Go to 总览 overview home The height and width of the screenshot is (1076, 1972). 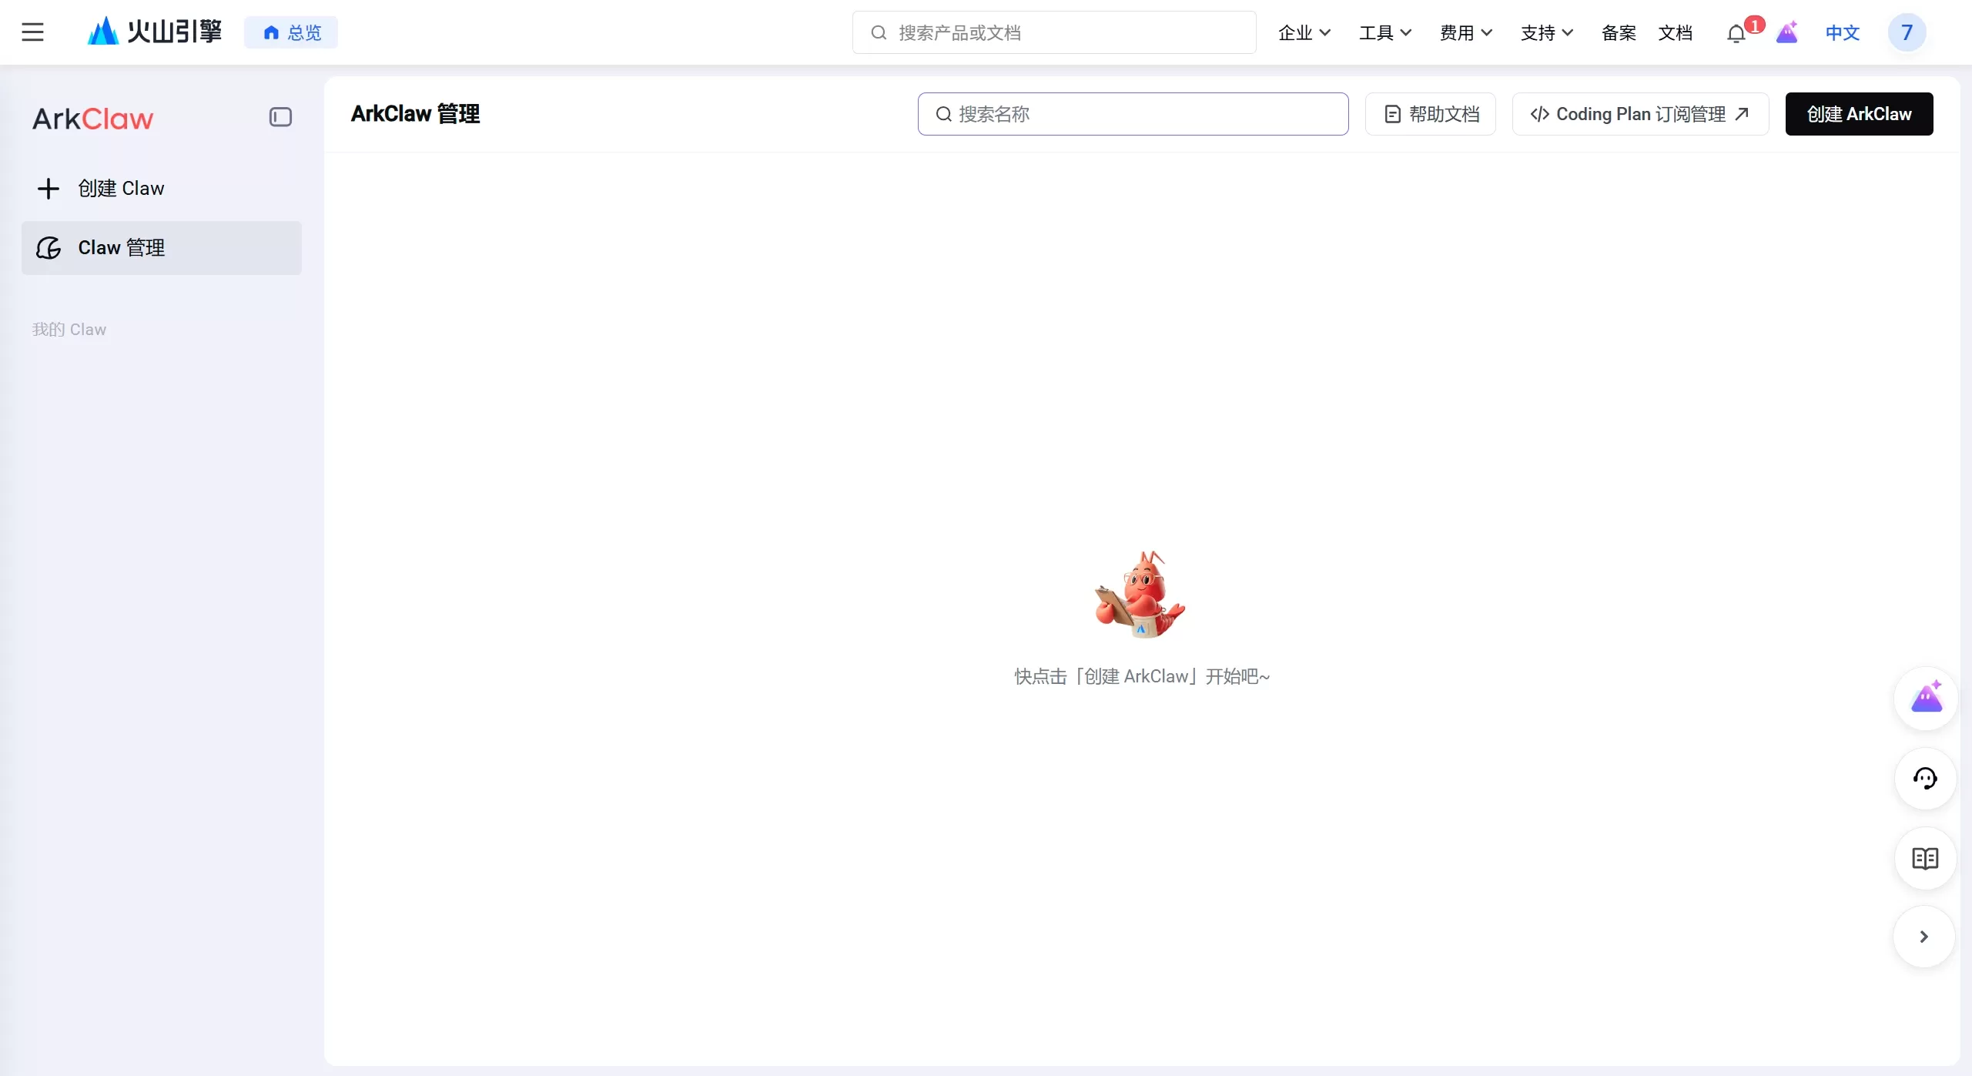[x=291, y=32]
